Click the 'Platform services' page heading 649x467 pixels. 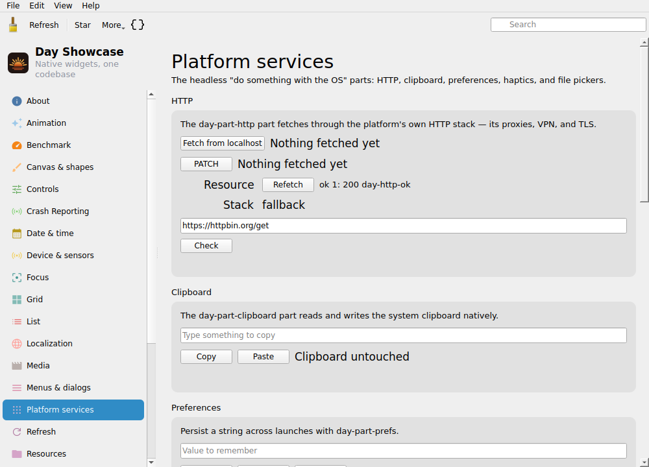point(252,62)
